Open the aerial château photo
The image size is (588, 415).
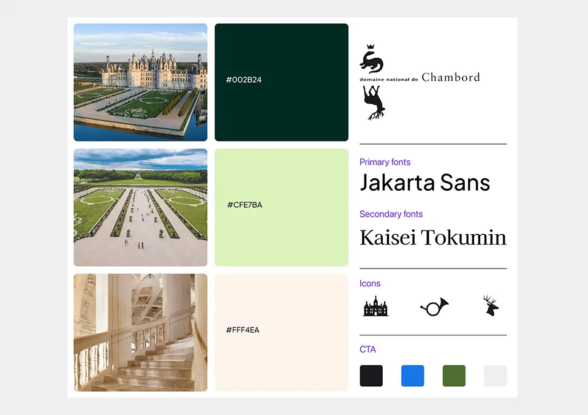pyautogui.click(x=140, y=82)
